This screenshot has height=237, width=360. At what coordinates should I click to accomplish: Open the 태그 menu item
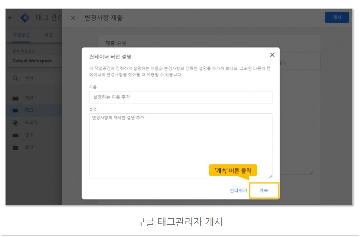(34, 110)
